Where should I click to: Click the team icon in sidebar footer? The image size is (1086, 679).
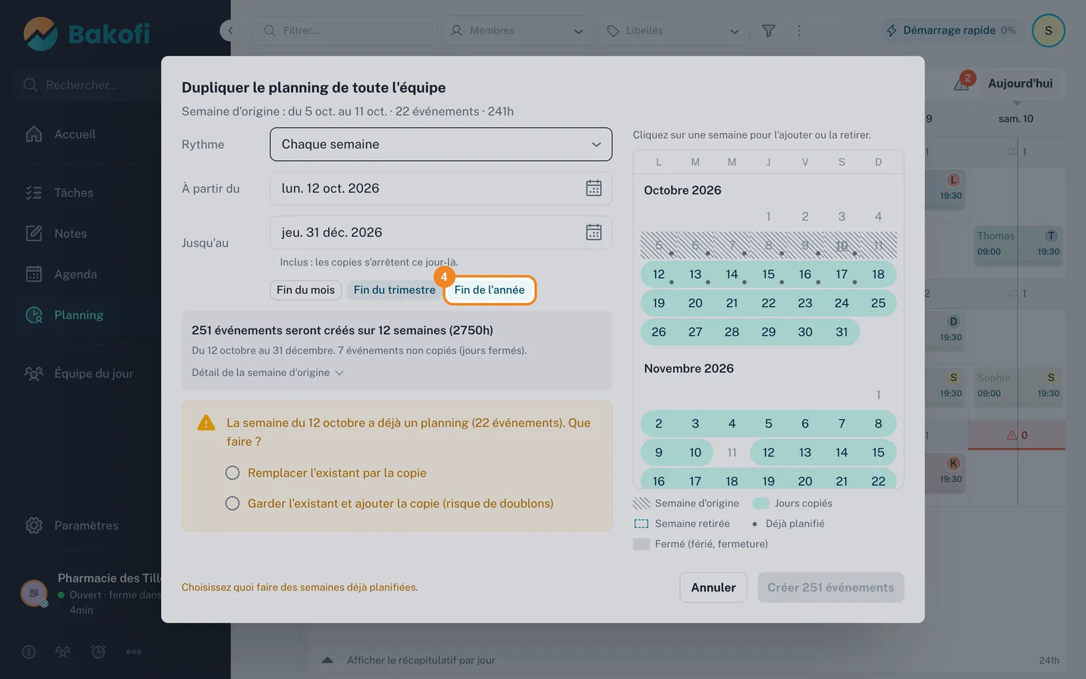click(x=63, y=652)
